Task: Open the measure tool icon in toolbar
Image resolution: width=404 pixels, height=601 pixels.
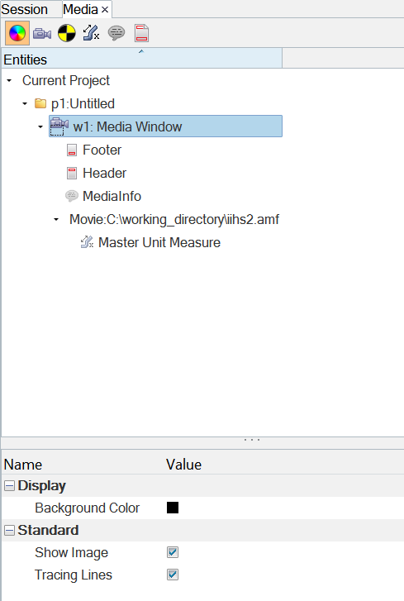Action: [91, 33]
